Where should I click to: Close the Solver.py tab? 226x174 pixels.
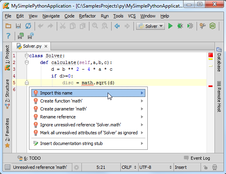click(46, 46)
